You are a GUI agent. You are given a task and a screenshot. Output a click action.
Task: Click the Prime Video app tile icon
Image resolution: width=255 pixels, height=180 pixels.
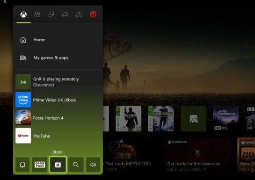(23, 100)
